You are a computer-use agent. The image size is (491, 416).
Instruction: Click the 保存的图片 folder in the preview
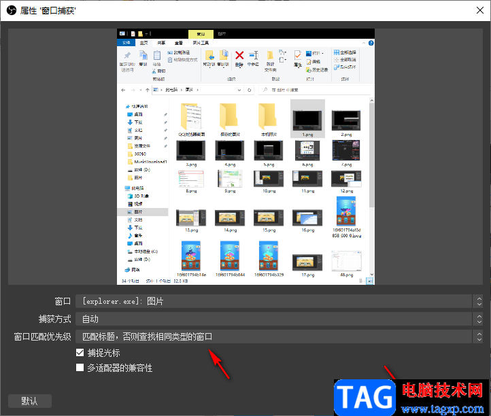coord(230,120)
